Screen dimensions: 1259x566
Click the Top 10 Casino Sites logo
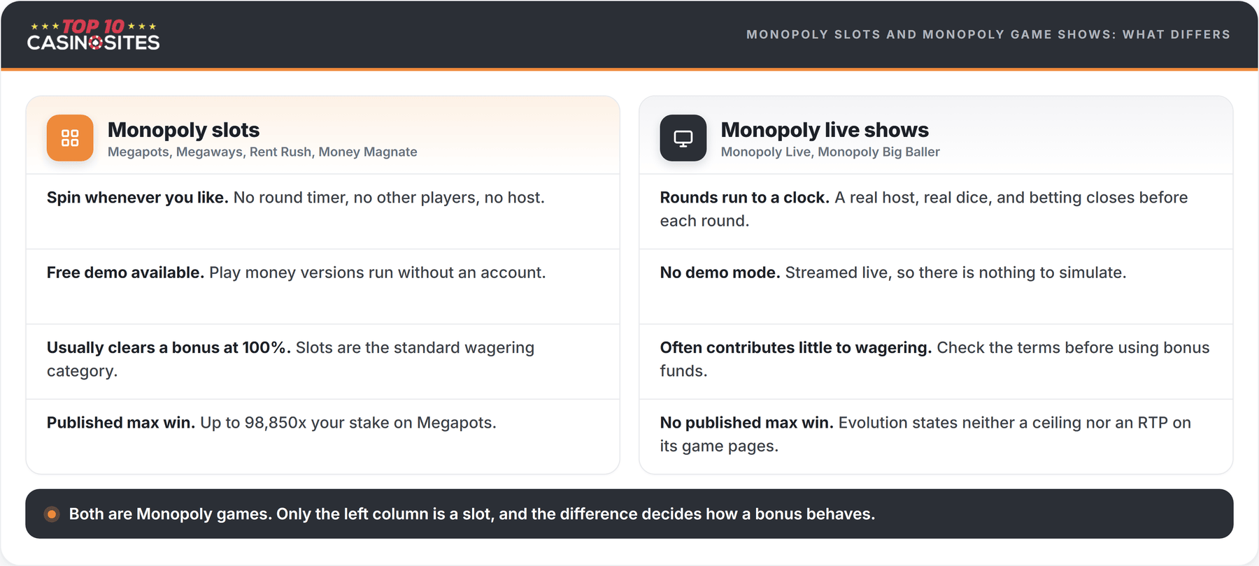pos(93,35)
